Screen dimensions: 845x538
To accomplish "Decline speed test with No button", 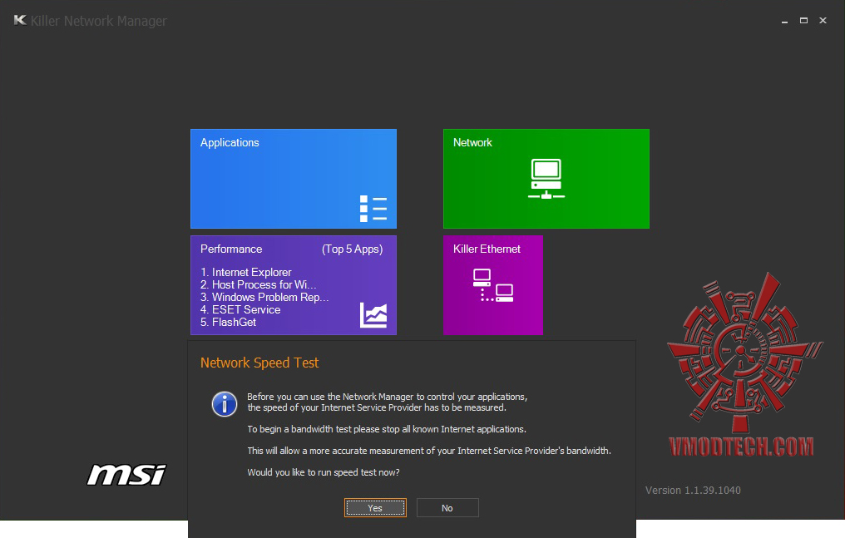I will tap(447, 507).
